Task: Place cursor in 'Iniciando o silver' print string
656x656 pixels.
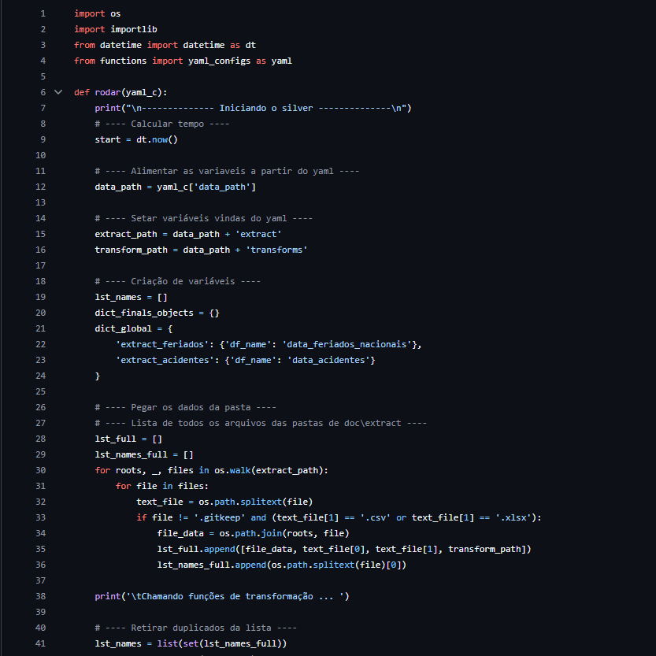Action: [x=266, y=108]
